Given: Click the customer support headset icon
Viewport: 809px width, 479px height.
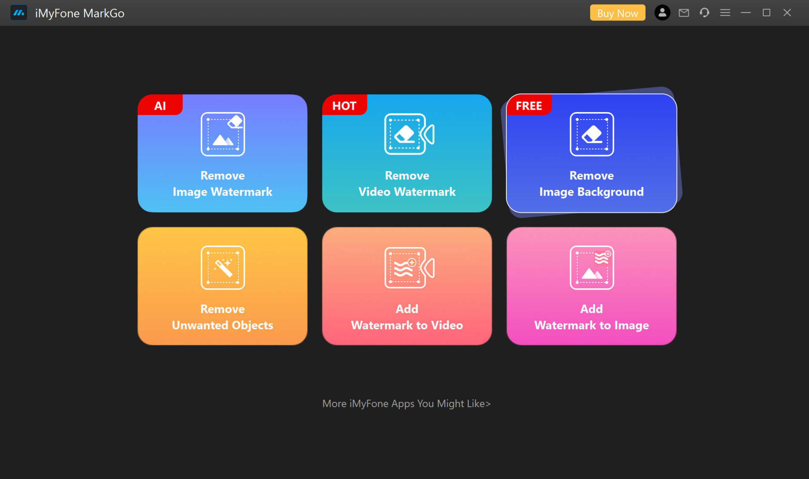Looking at the screenshot, I should [704, 13].
